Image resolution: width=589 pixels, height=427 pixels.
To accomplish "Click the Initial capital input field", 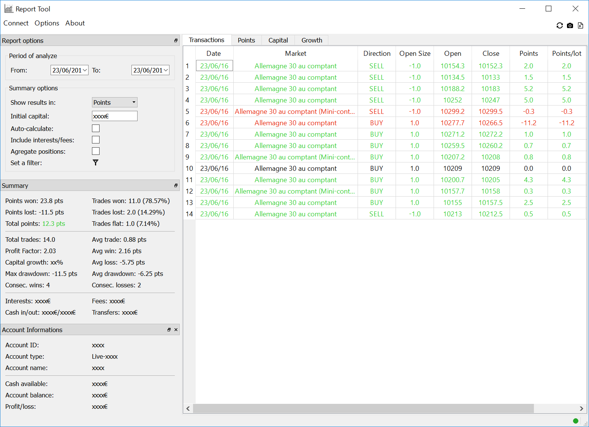I will pos(114,116).
